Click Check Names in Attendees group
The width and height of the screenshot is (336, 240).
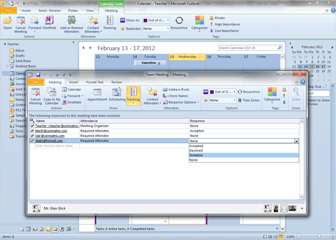point(176,96)
